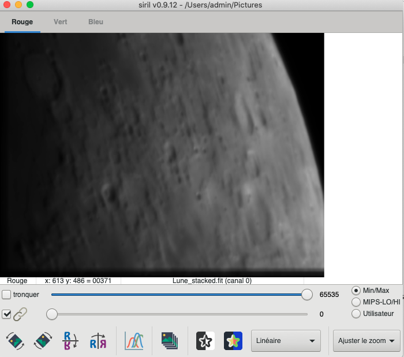Mirror image vertically (R over R icon)
404x357 pixels.
click(70, 341)
